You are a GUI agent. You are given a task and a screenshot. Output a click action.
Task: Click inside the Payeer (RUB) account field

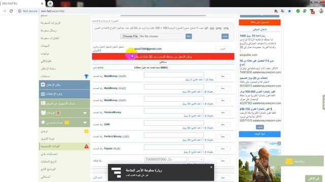point(174,147)
